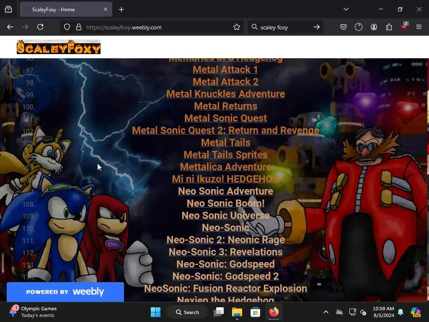Open Metal Sonic Quest 2: Return and Revenge

225,130
